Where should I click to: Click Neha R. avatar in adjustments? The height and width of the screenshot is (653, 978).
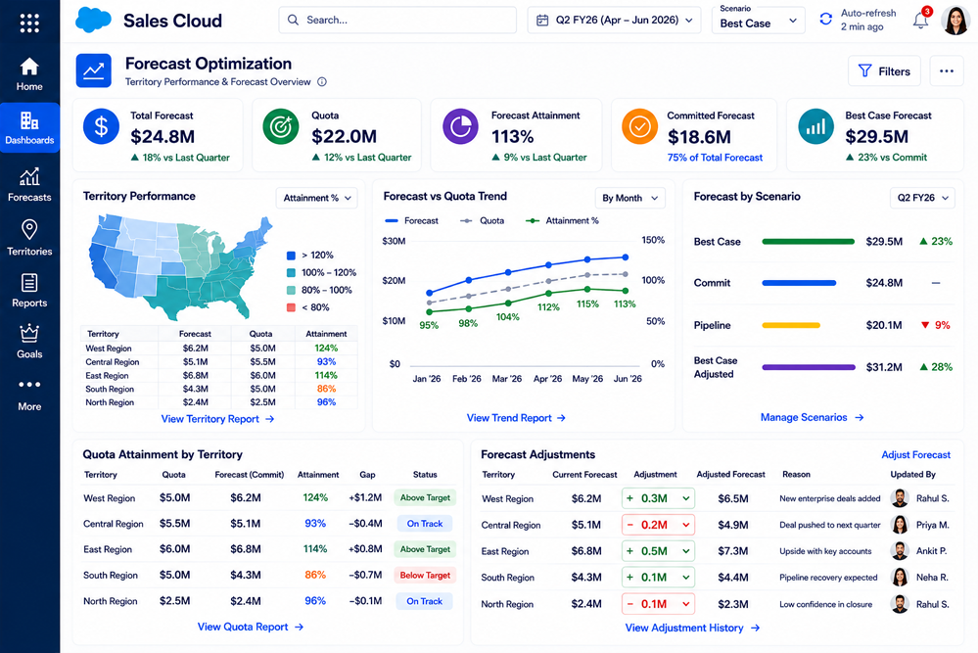coord(900,578)
